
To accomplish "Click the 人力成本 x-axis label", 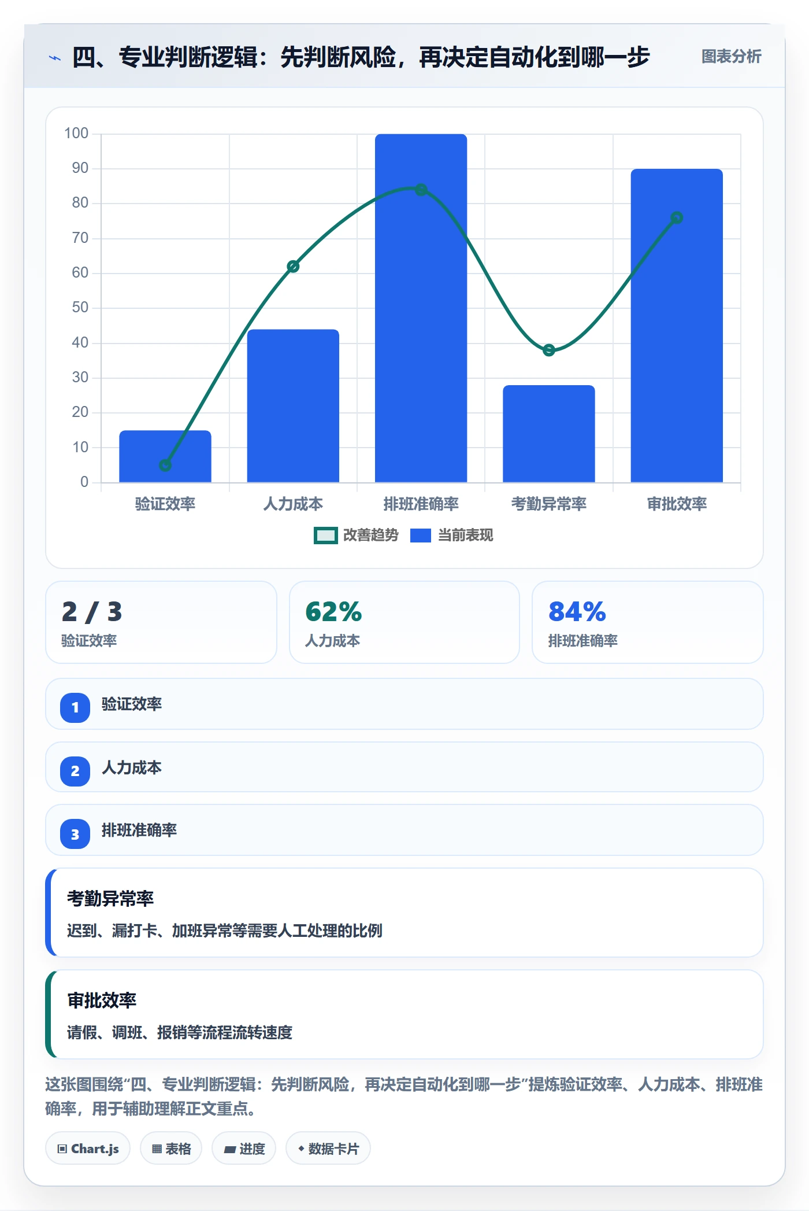I will coord(293,504).
